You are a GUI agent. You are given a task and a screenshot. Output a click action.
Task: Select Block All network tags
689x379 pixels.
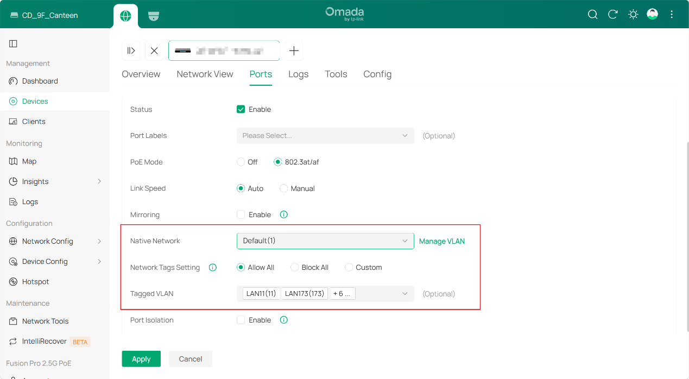tap(295, 267)
